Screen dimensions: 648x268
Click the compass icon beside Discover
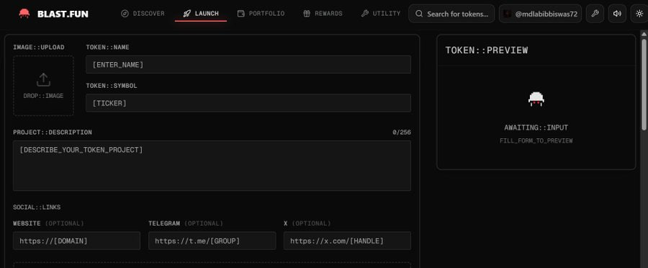point(125,14)
